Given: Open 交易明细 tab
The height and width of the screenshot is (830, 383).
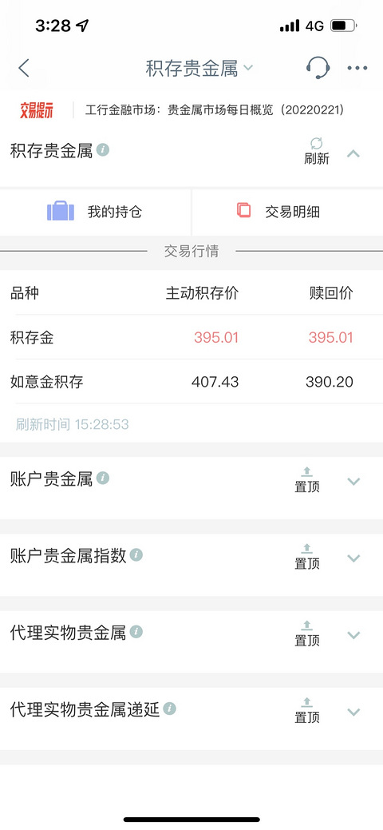Looking at the screenshot, I should coord(288,212).
